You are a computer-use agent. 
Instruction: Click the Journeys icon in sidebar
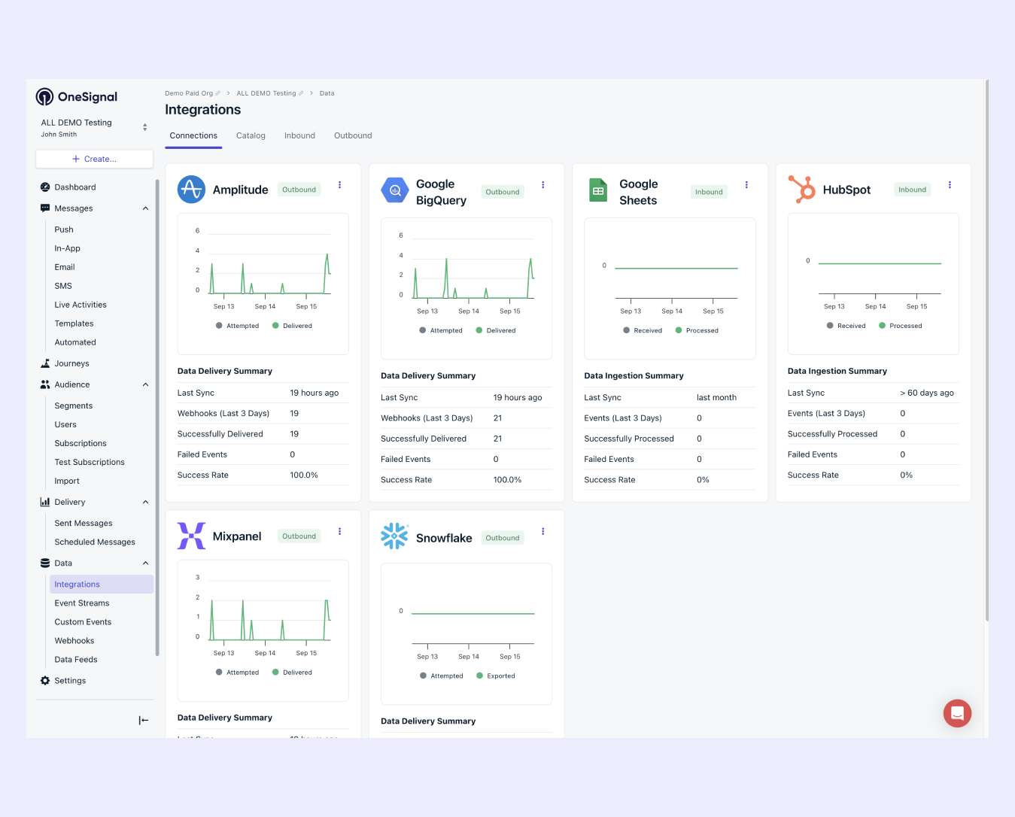click(45, 363)
